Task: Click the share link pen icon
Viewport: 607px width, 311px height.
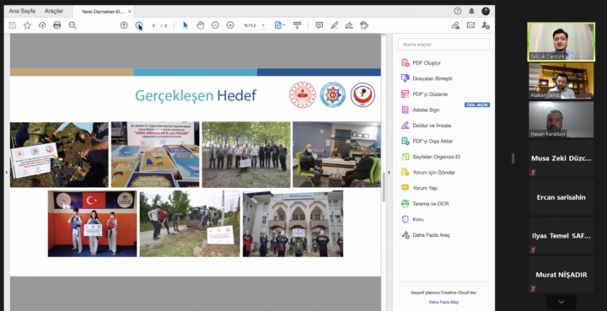Action: 455,25
